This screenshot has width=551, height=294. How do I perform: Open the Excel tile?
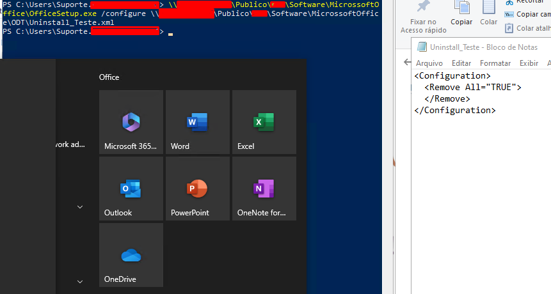click(264, 121)
